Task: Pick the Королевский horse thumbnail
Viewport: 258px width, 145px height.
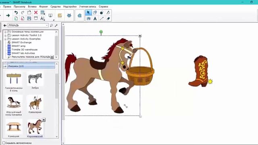Action: [x=35, y=126]
